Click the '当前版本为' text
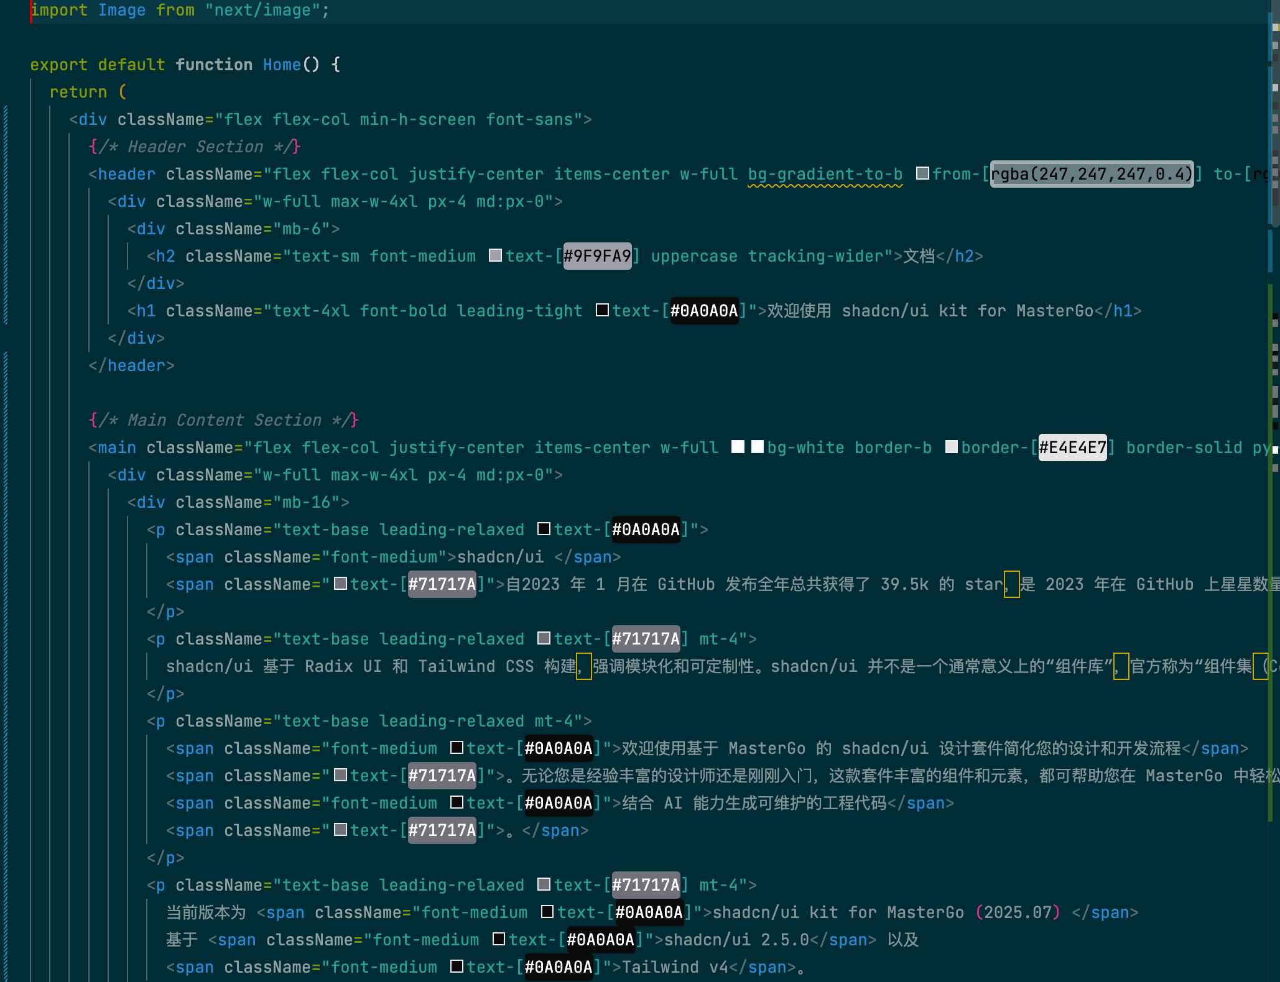Image resolution: width=1280 pixels, height=982 pixels. click(x=206, y=912)
